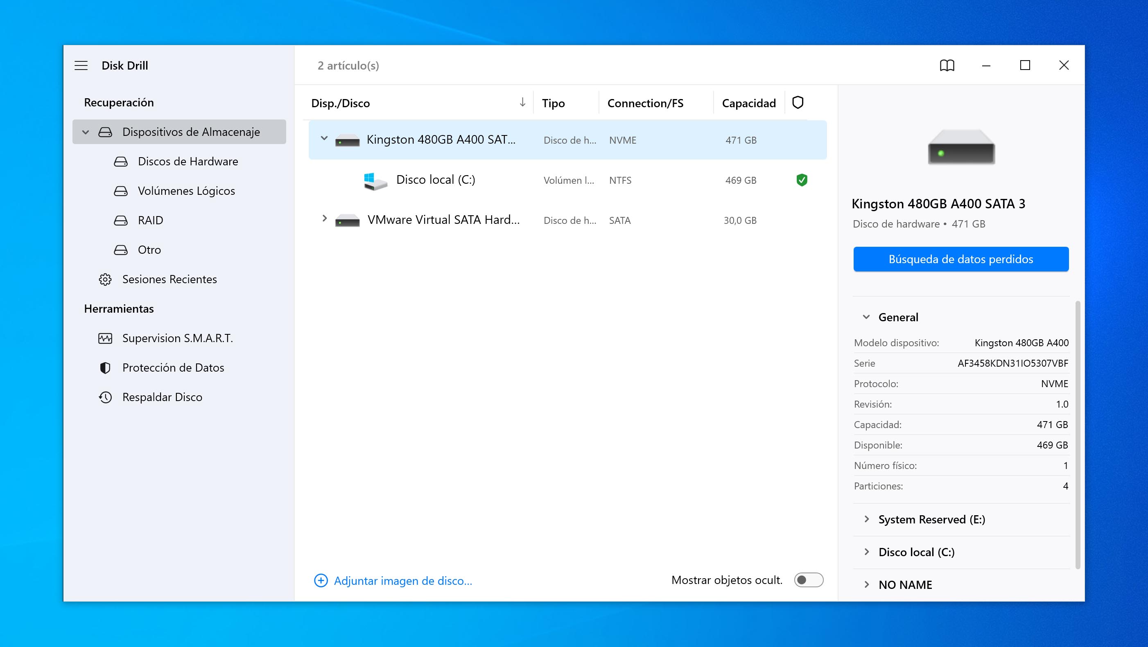Viewport: 1148px width, 647px height.
Task: Click the sort arrow in Disp./Disco header
Action: 522,102
